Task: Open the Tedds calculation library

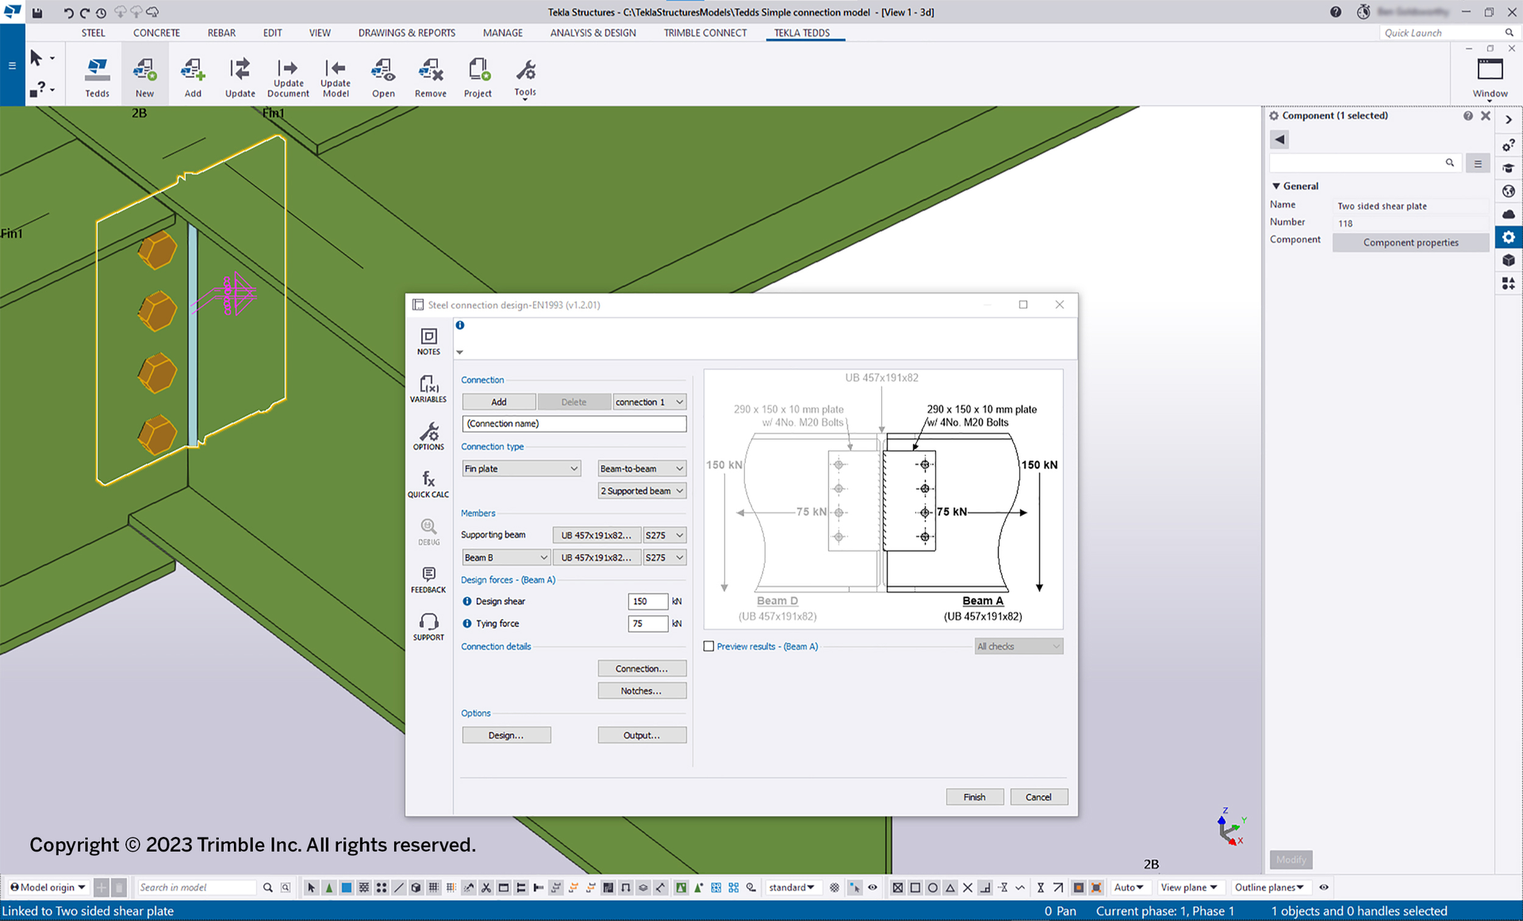Action: (97, 75)
